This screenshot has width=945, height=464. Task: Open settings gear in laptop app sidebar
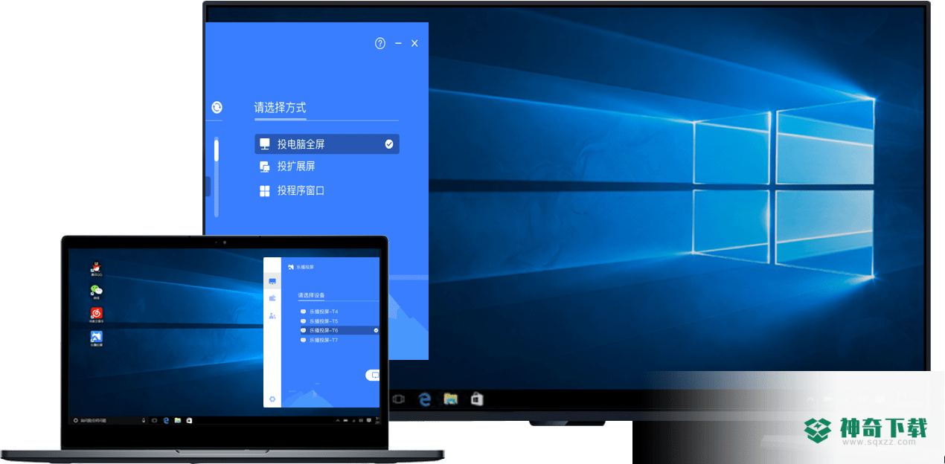point(272,399)
